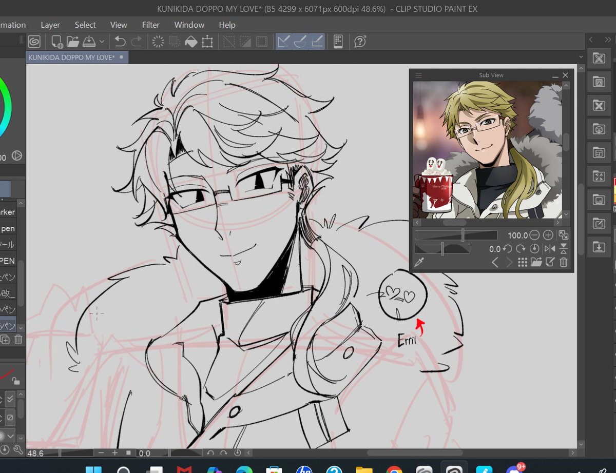Open the Layer menu
The width and height of the screenshot is (616, 473).
50,25
